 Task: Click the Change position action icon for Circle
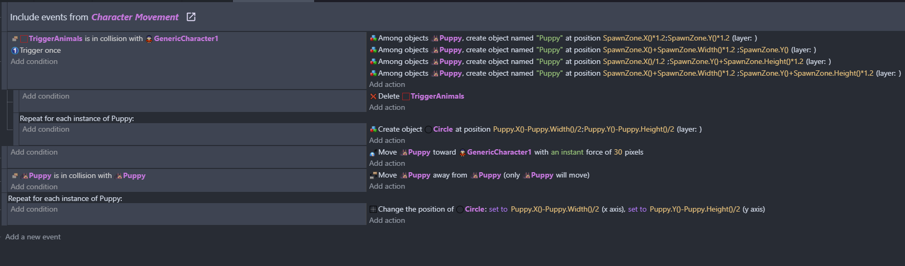(x=373, y=209)
